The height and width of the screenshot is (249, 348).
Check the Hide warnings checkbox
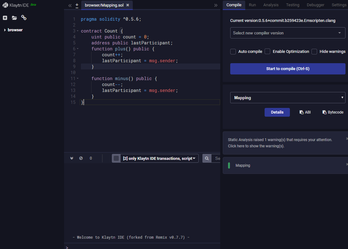click(314, 52)
